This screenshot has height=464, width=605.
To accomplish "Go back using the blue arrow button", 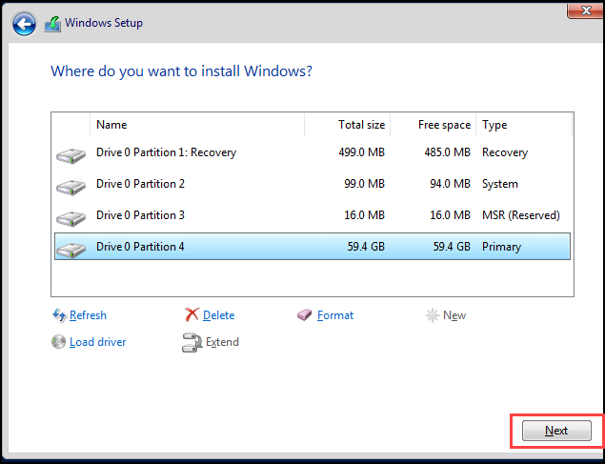I will coord(25,25).
